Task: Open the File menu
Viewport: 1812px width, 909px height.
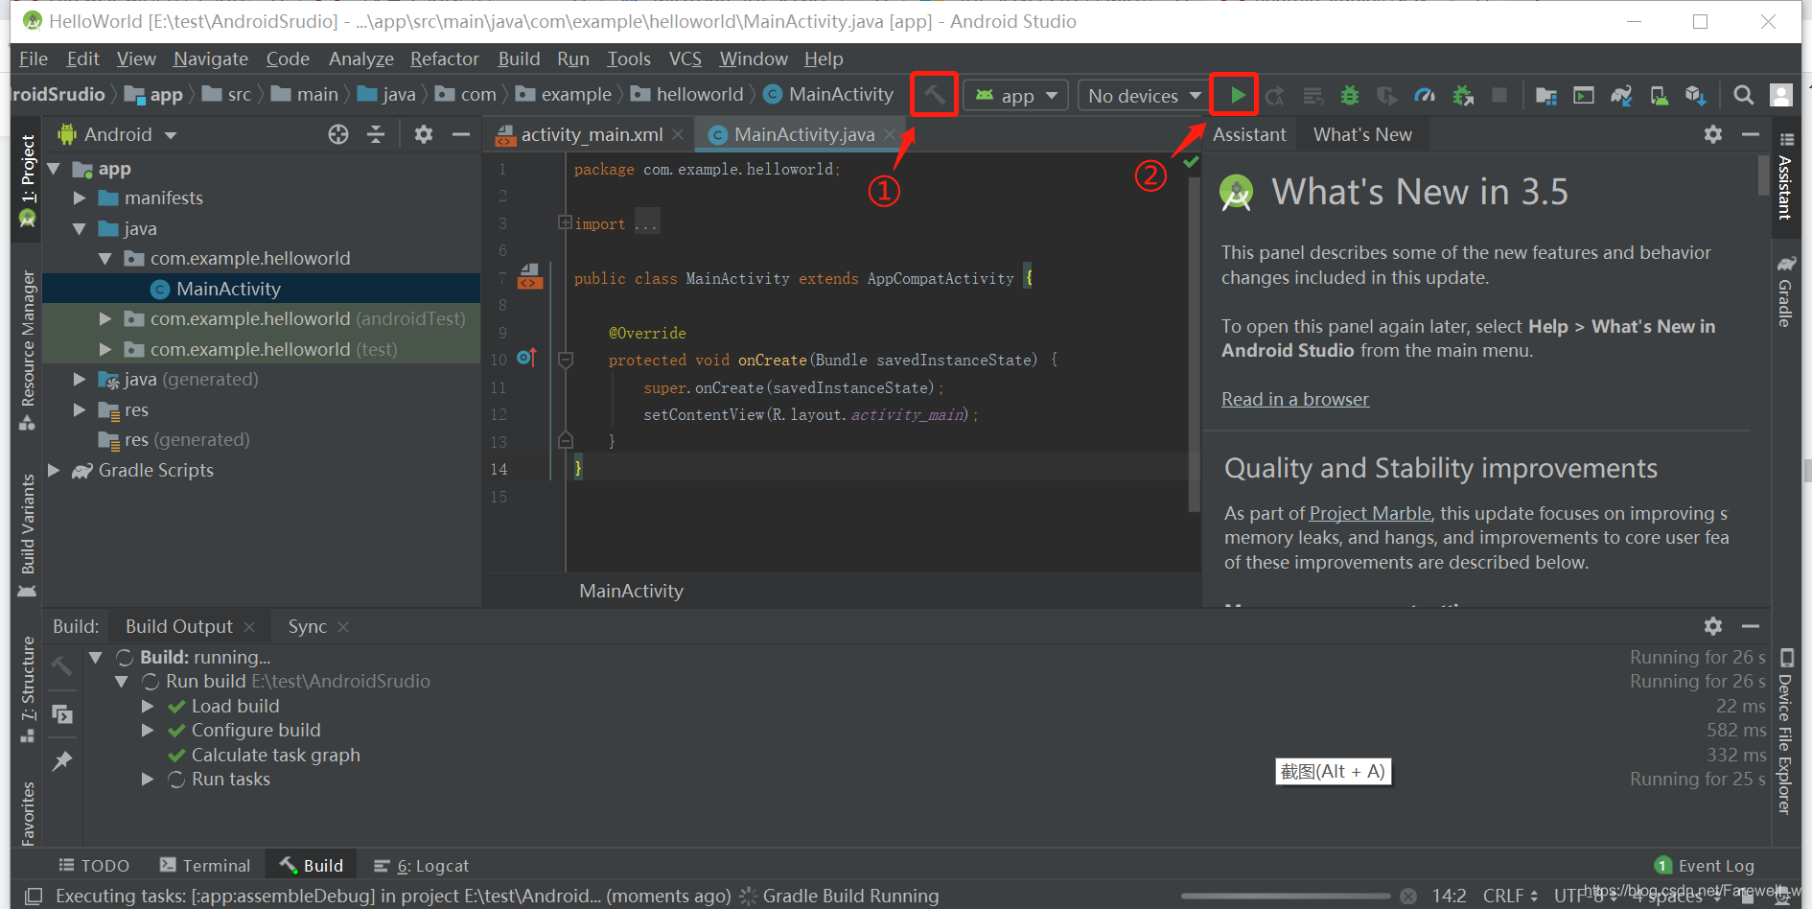Action: pos(34,59)
